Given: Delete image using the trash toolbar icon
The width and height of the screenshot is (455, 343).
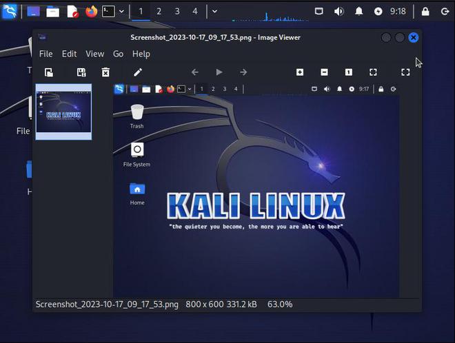Looking at the screenshot, I should pos(105,72).
